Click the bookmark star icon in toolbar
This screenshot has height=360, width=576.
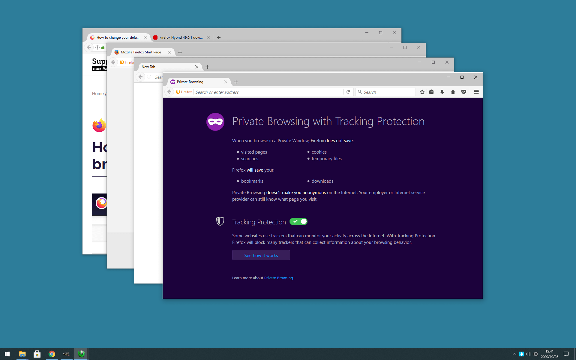tap(422, 92)
